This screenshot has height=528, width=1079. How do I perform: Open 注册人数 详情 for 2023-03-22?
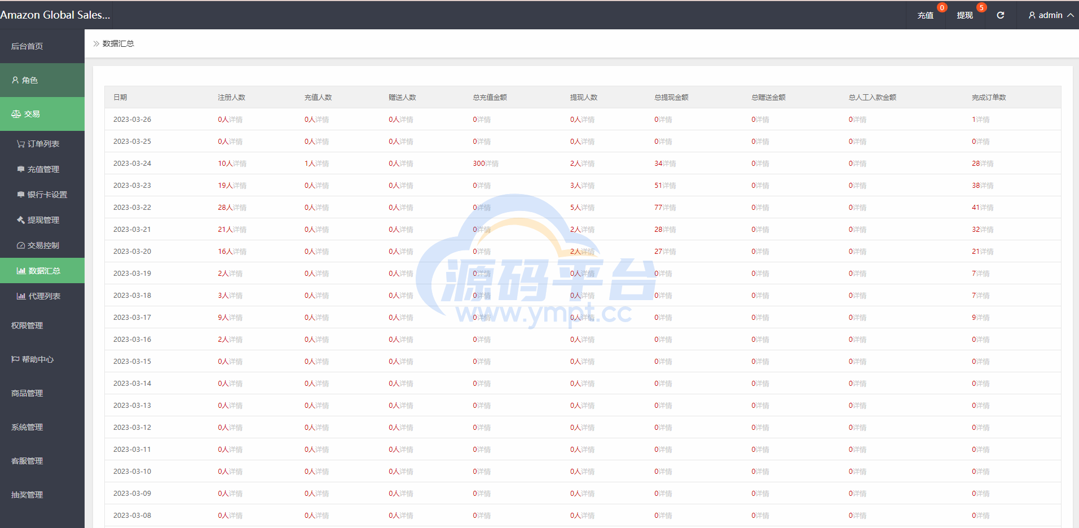pyautogui.click(x=240, y=208)
